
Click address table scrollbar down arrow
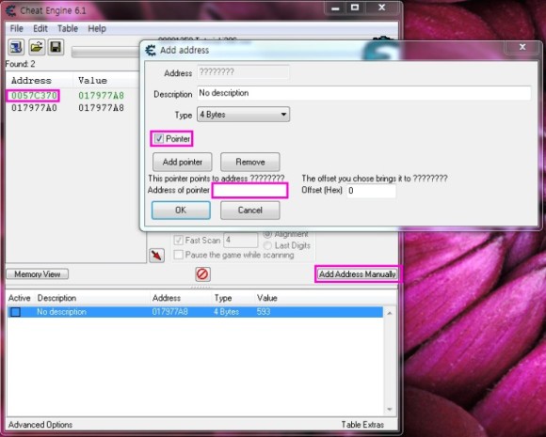coord(390,409)
